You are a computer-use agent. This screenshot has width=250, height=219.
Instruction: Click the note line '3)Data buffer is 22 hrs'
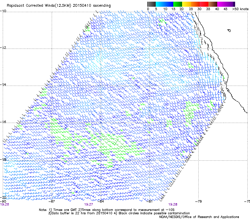(119, 213)
